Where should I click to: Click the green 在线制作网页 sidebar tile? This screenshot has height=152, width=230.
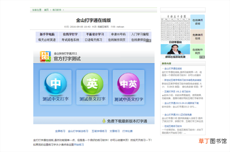(198, 51)
